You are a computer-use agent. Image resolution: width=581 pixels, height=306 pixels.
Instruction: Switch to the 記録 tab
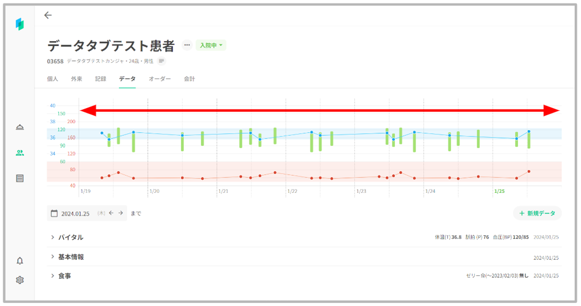[x=101, y=79]
